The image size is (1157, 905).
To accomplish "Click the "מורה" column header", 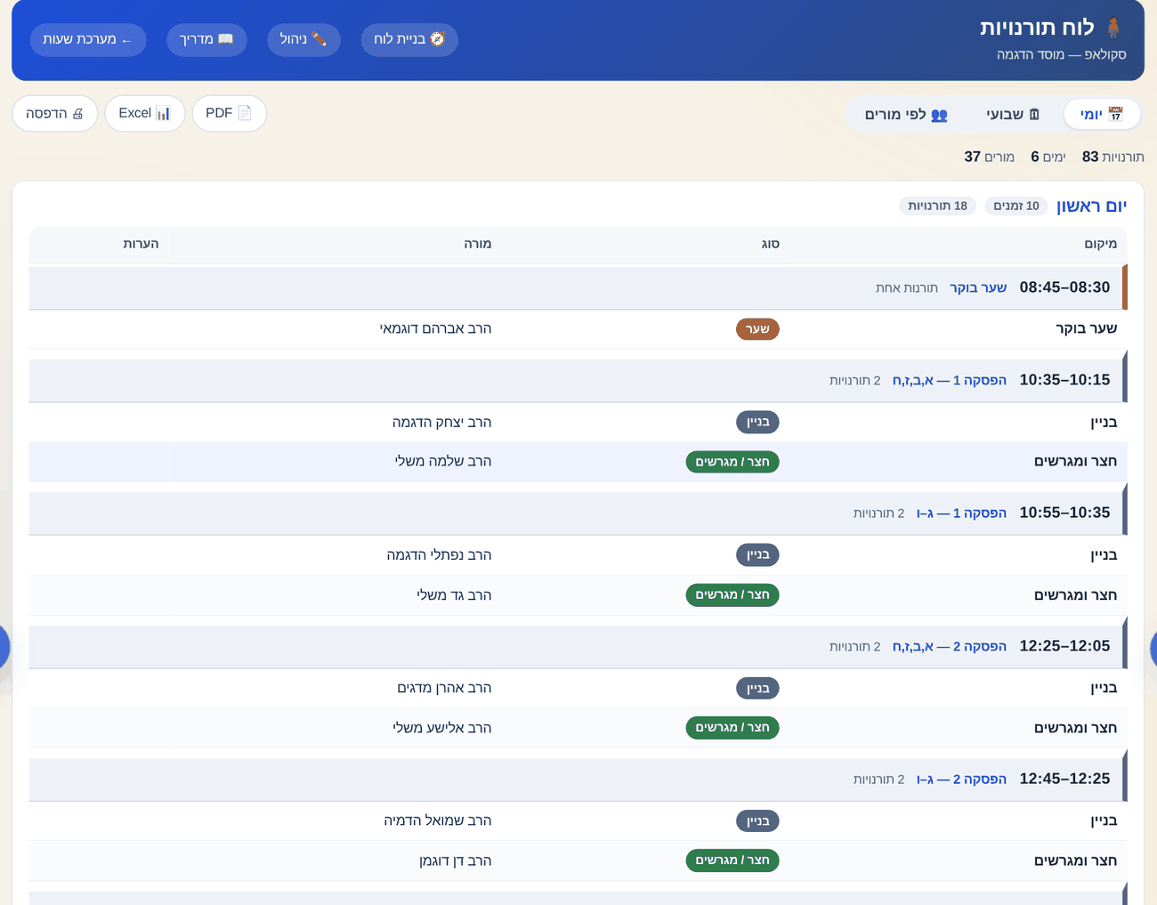I will 477,244.
